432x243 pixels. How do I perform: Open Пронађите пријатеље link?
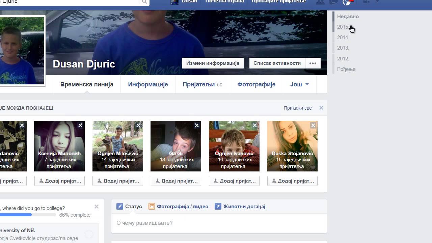[x=279, y=1]
